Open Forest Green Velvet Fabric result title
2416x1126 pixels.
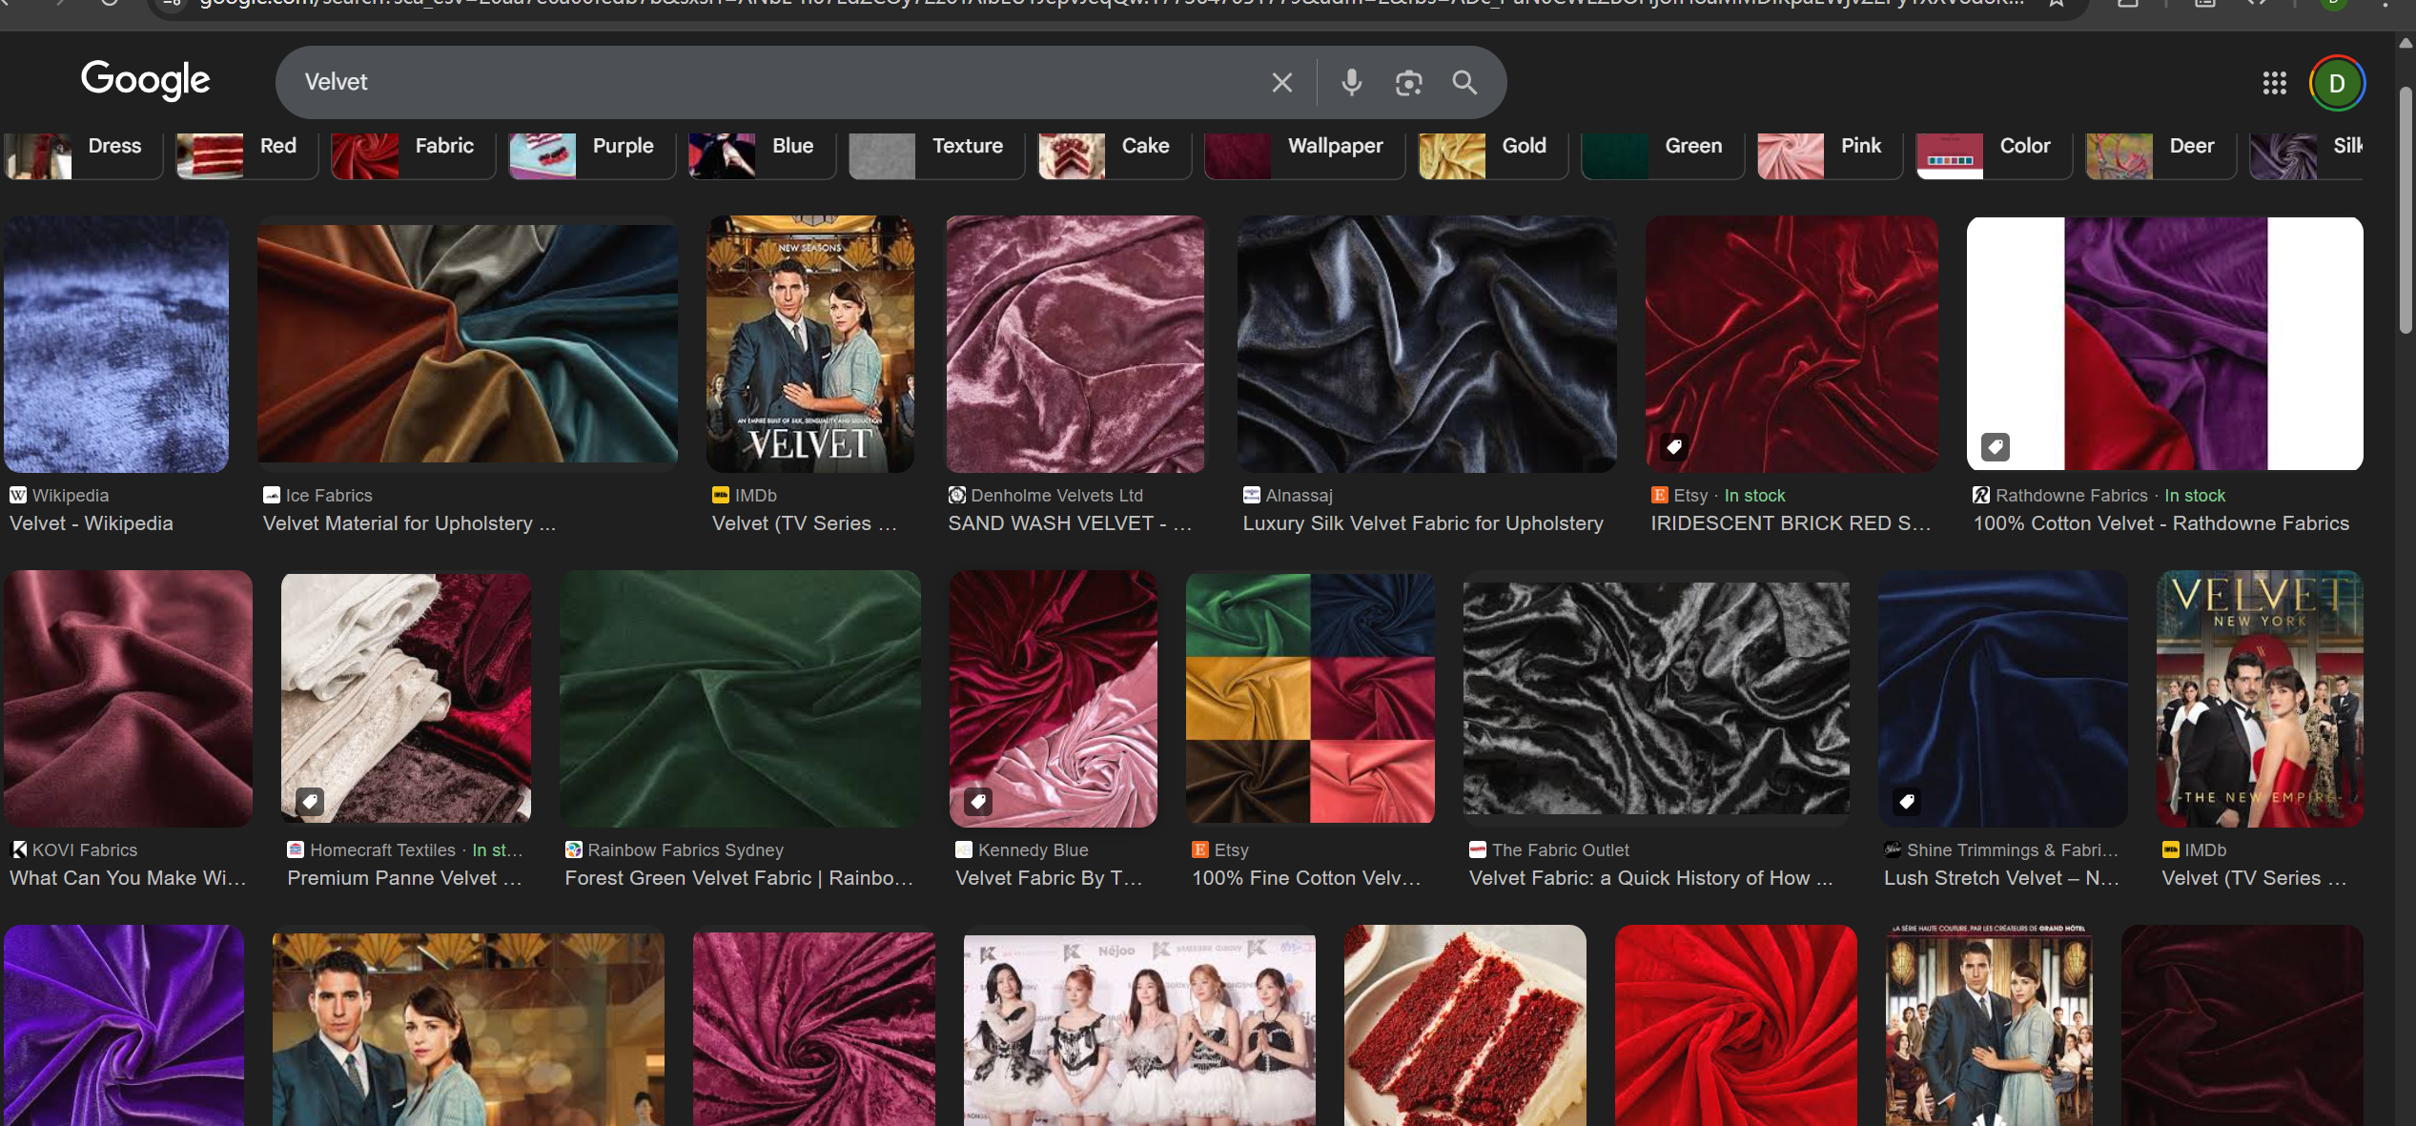click(x=738, y=878)
